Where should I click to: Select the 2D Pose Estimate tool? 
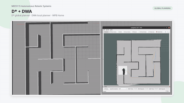142,32
